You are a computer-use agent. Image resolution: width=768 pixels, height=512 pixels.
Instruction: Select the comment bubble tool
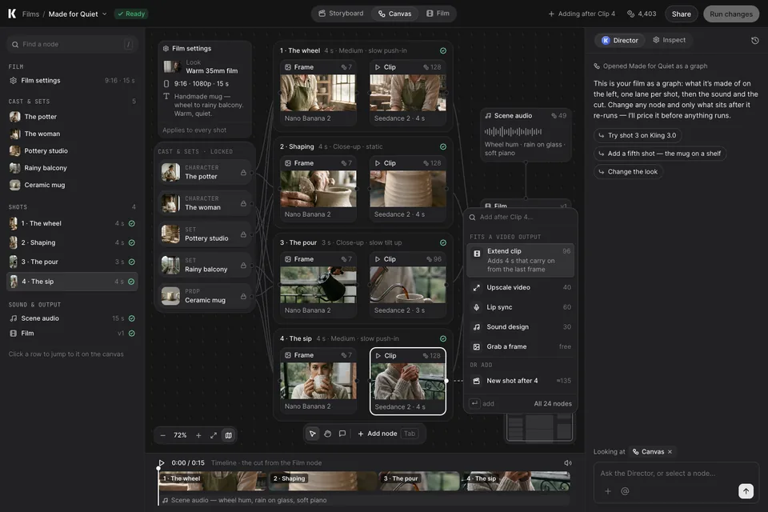pos(342,434)
